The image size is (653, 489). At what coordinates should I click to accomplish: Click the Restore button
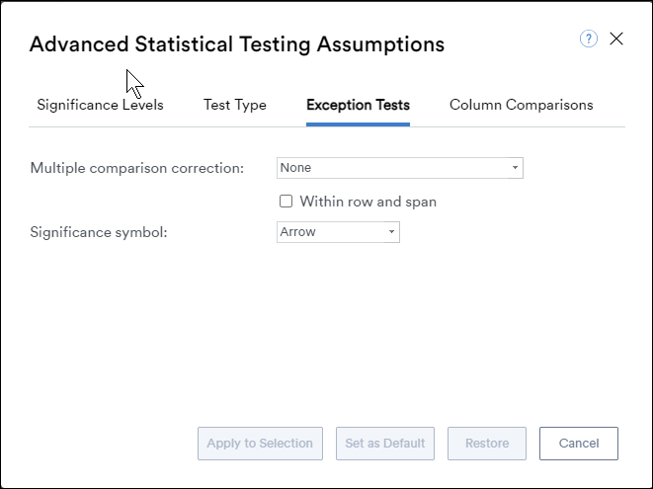tap(487, 444)
